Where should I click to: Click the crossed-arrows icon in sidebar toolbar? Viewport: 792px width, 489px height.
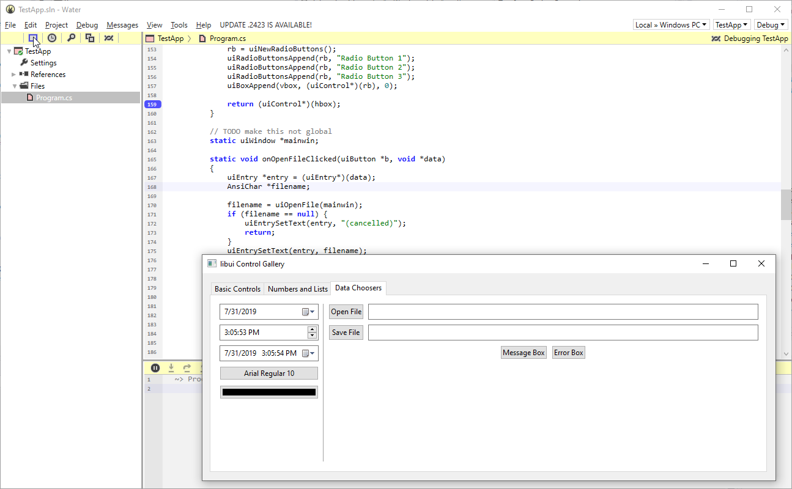[108, 38]
